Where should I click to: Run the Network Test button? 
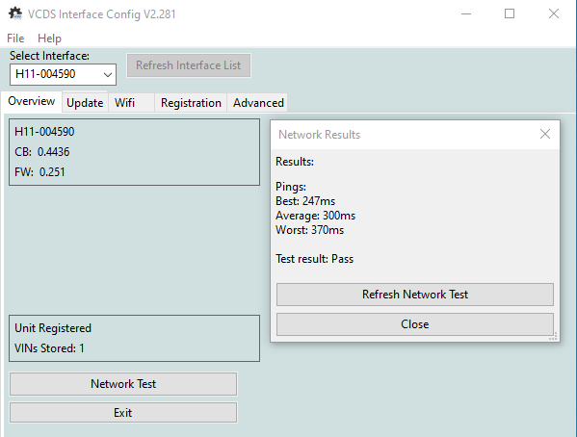click(x=123, y=384)
